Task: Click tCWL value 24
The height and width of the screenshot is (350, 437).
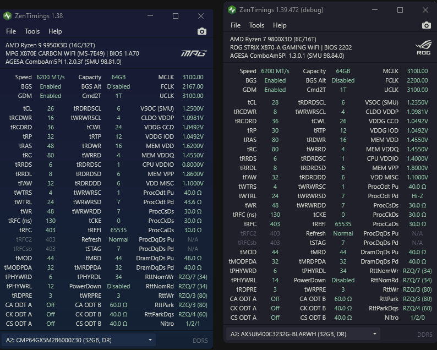Action: [118, 127]
